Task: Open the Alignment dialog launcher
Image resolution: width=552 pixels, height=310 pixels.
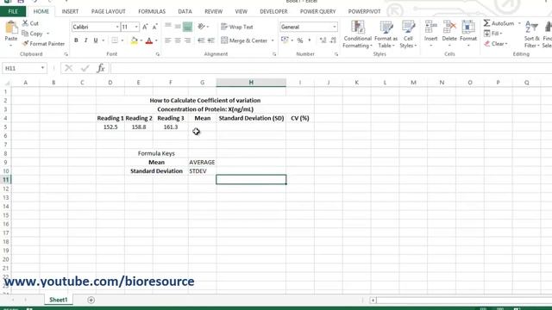Action: [274, 54]
